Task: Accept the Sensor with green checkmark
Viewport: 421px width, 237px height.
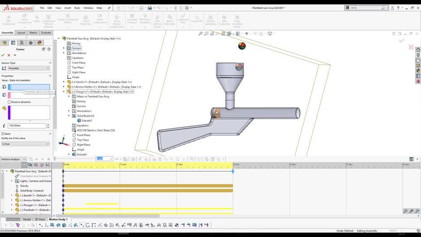Action: pos(3,55)
